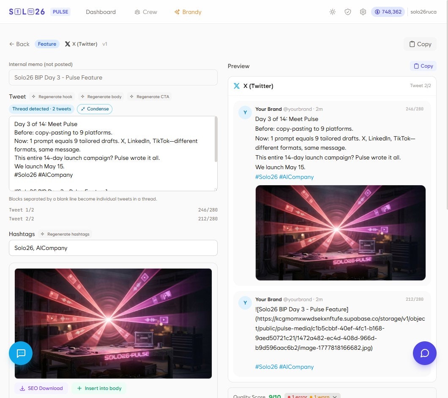Click second tweet's Y avatar
This screenshot has height=398, width=448.
[245, 303]
